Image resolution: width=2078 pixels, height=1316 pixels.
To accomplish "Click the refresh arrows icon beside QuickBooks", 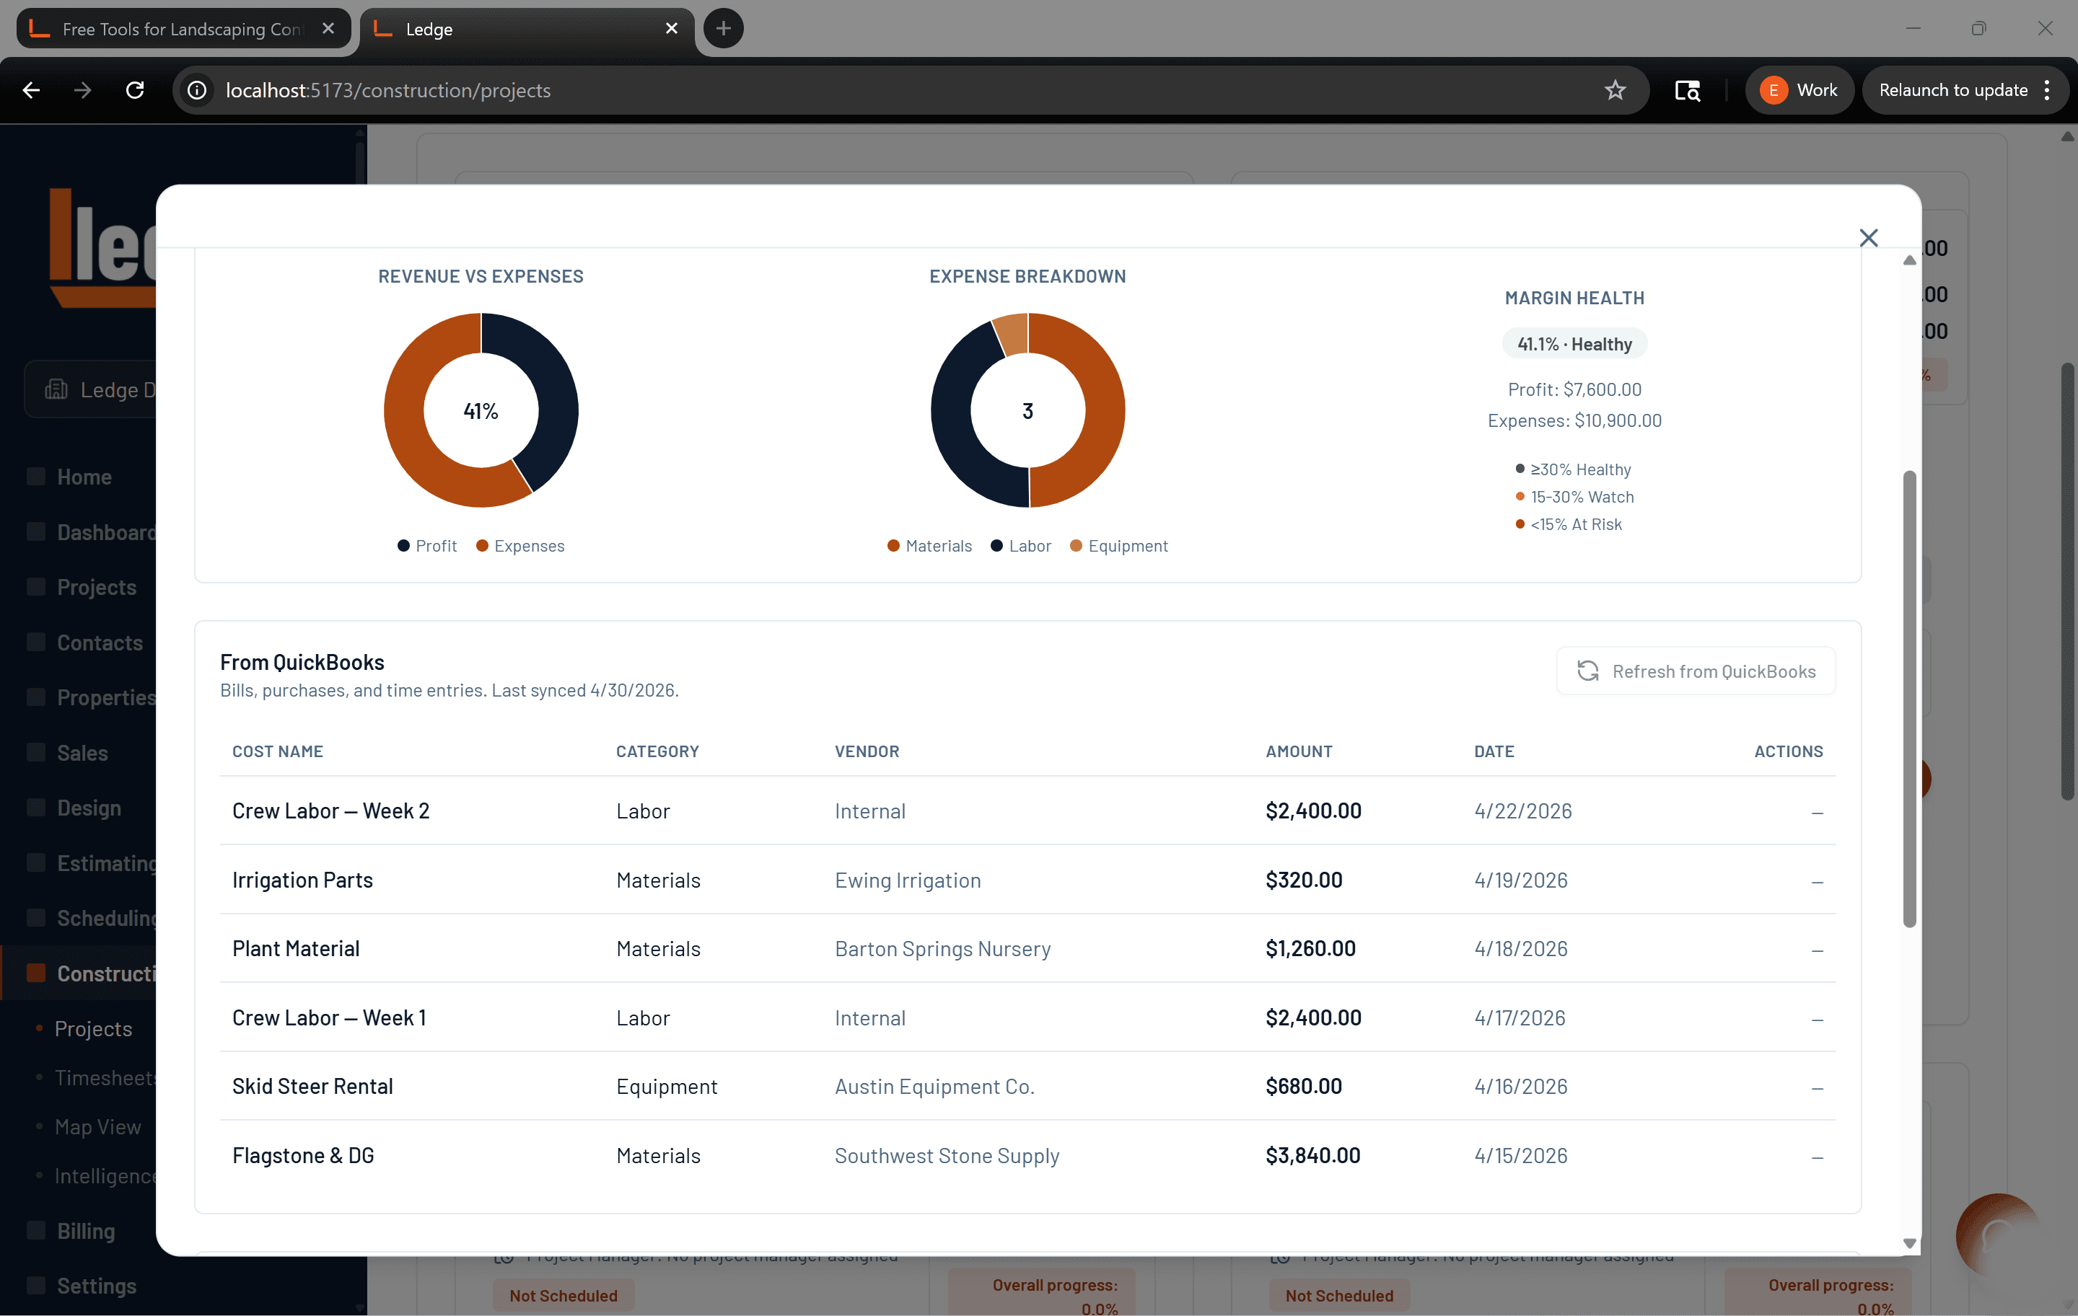I will coord(1587,671).
